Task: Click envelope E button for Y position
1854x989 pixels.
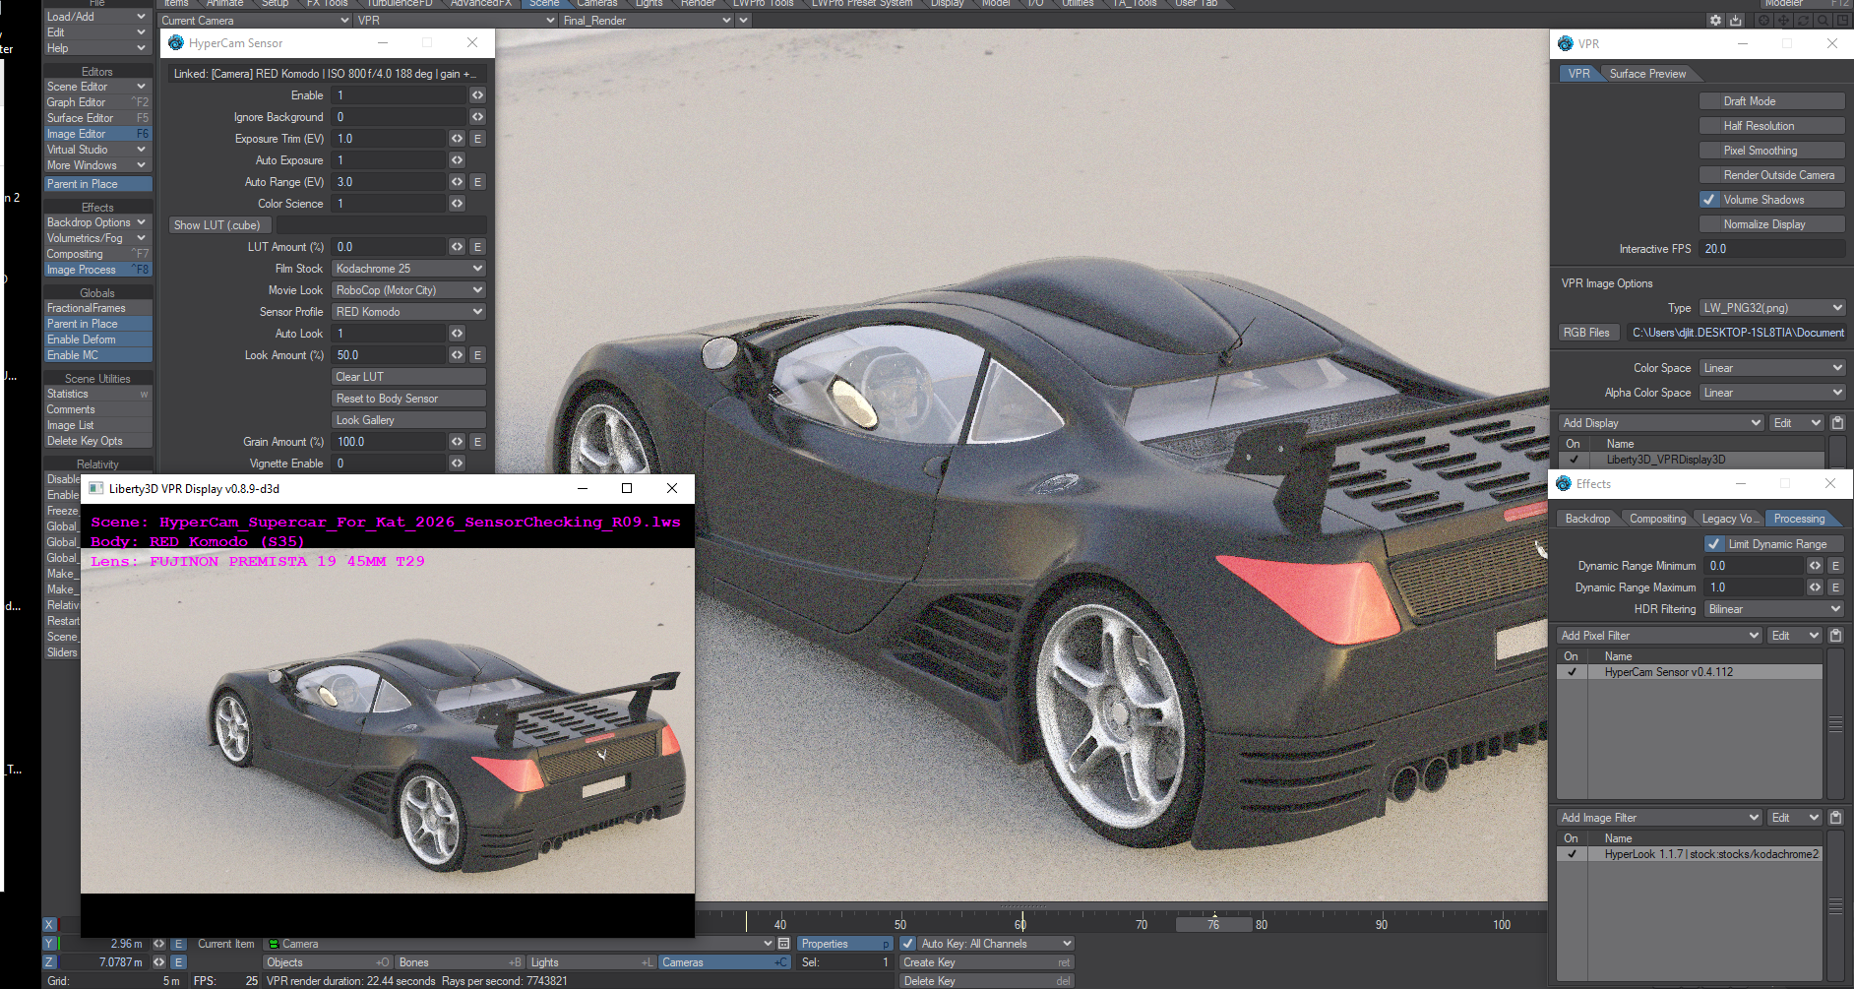Action: coord(179,944)
